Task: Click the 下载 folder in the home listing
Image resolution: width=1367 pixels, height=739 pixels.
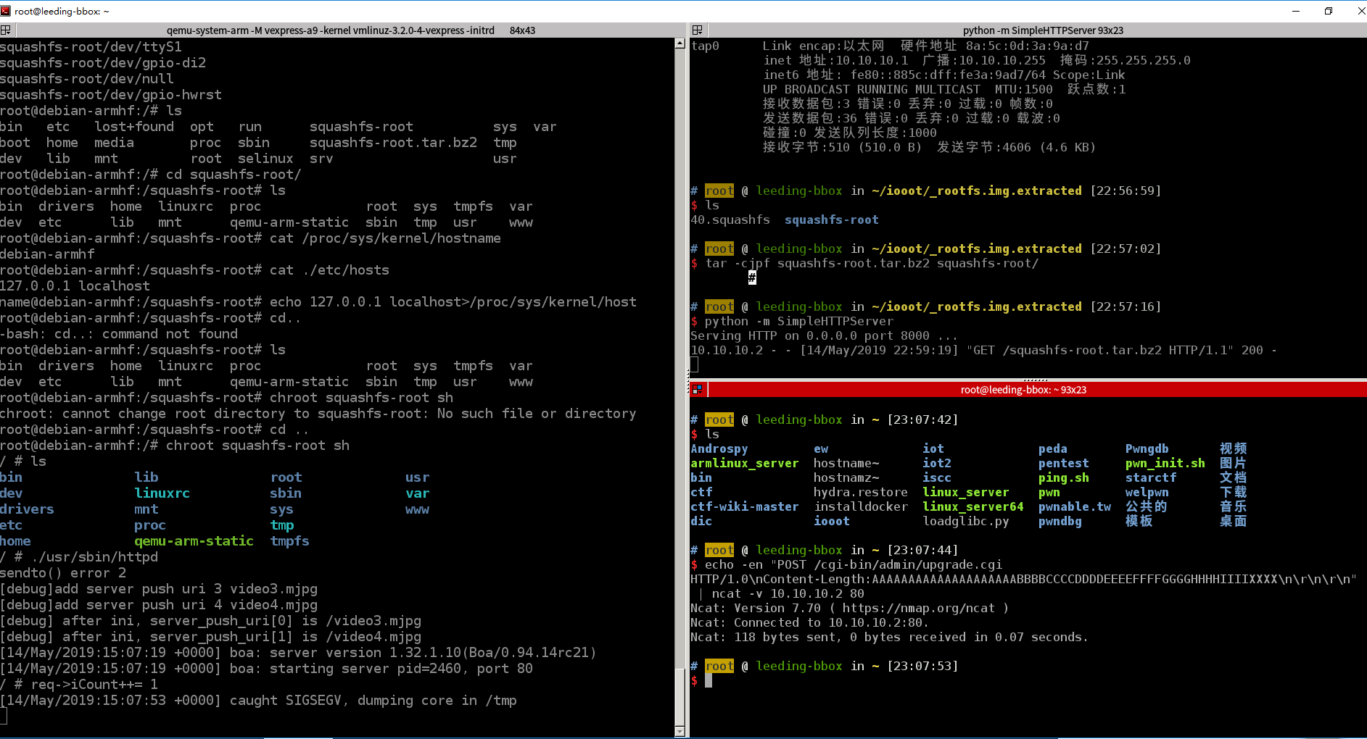Action: tap(1234, 492)
